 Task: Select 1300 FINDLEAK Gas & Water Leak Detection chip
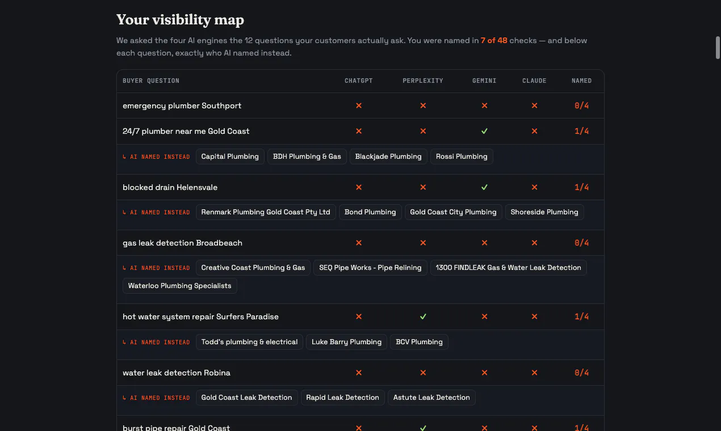[x=509, y=268]
